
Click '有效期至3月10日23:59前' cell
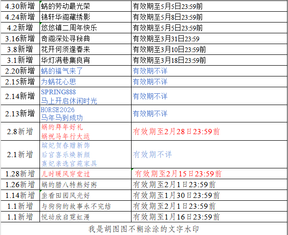point(209,49)
